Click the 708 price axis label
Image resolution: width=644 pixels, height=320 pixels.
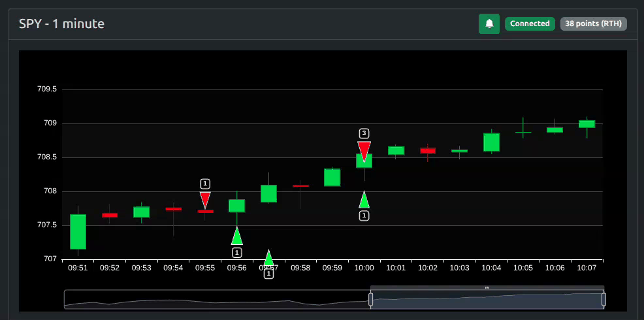(x=50, y=191)
